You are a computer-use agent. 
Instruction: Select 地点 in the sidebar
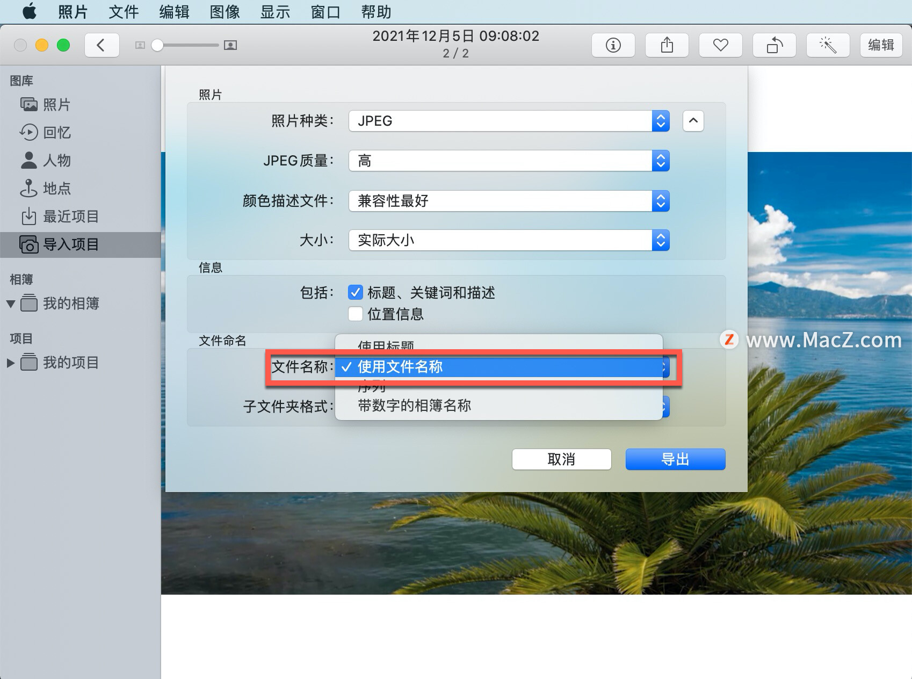point(56,189)
